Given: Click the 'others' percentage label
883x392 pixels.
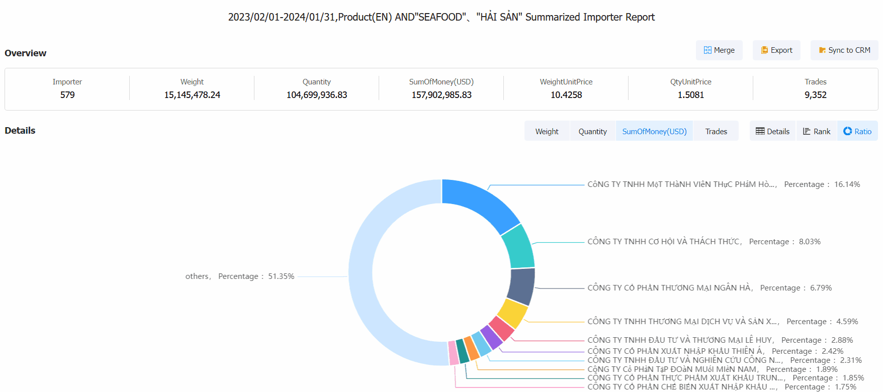Looking at the screenshot, I should (239, 276).
